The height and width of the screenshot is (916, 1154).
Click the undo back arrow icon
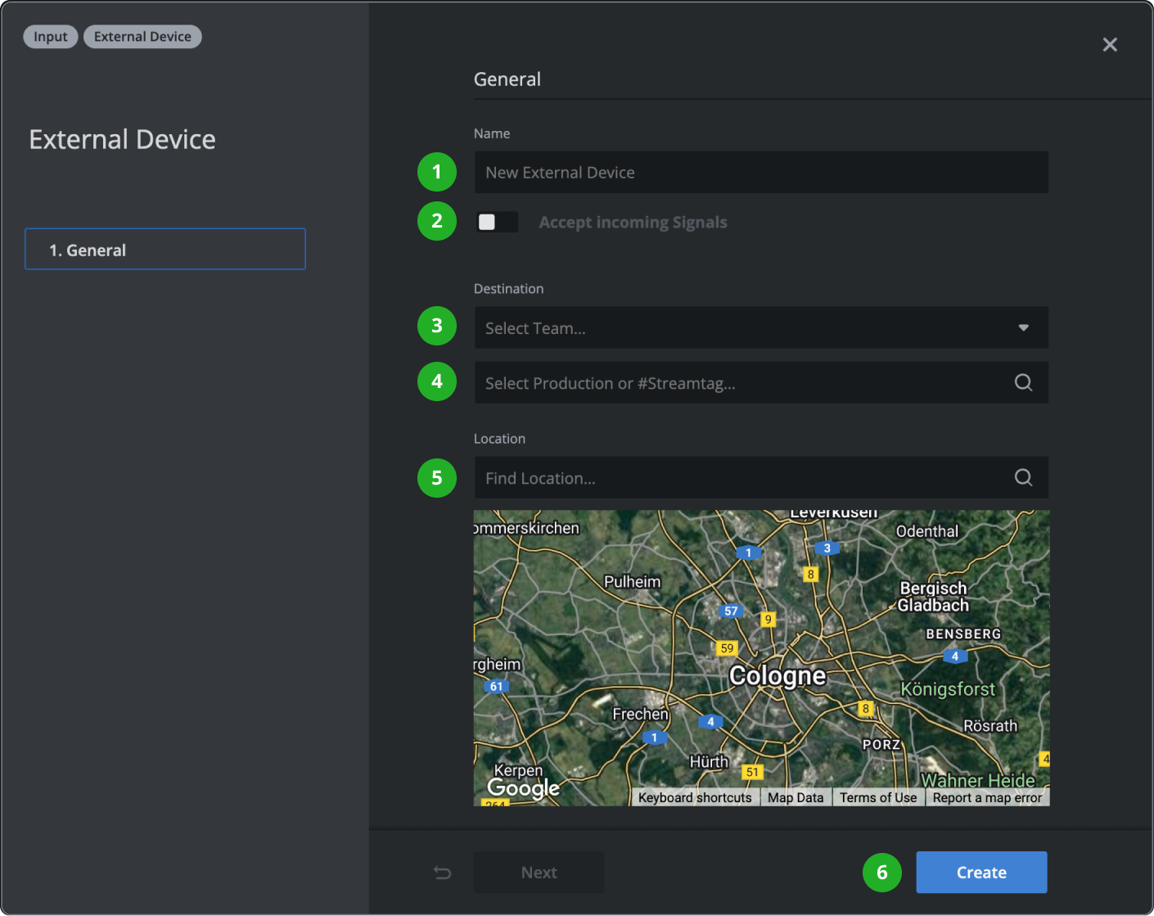(442, 873)
